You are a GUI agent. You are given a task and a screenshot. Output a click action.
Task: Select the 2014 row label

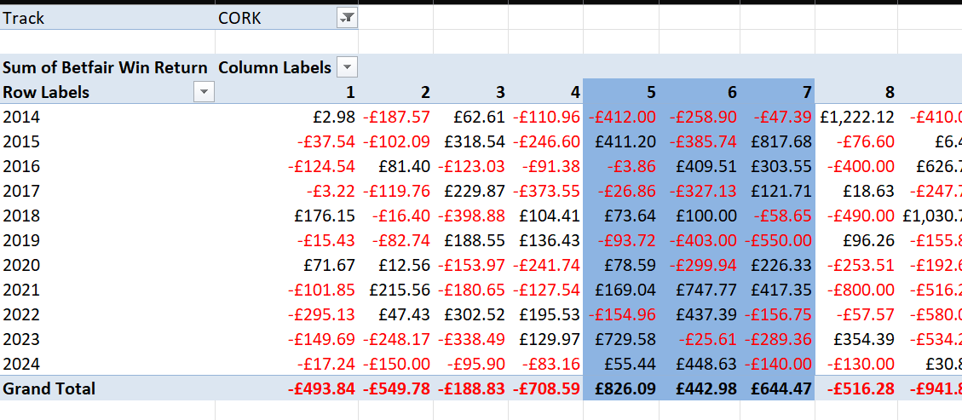[x=107, y=117]
